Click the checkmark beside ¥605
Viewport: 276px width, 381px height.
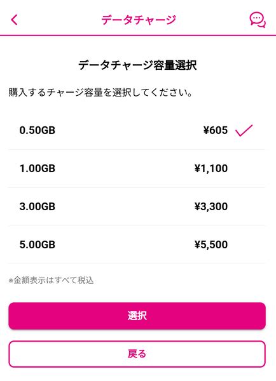244,130
